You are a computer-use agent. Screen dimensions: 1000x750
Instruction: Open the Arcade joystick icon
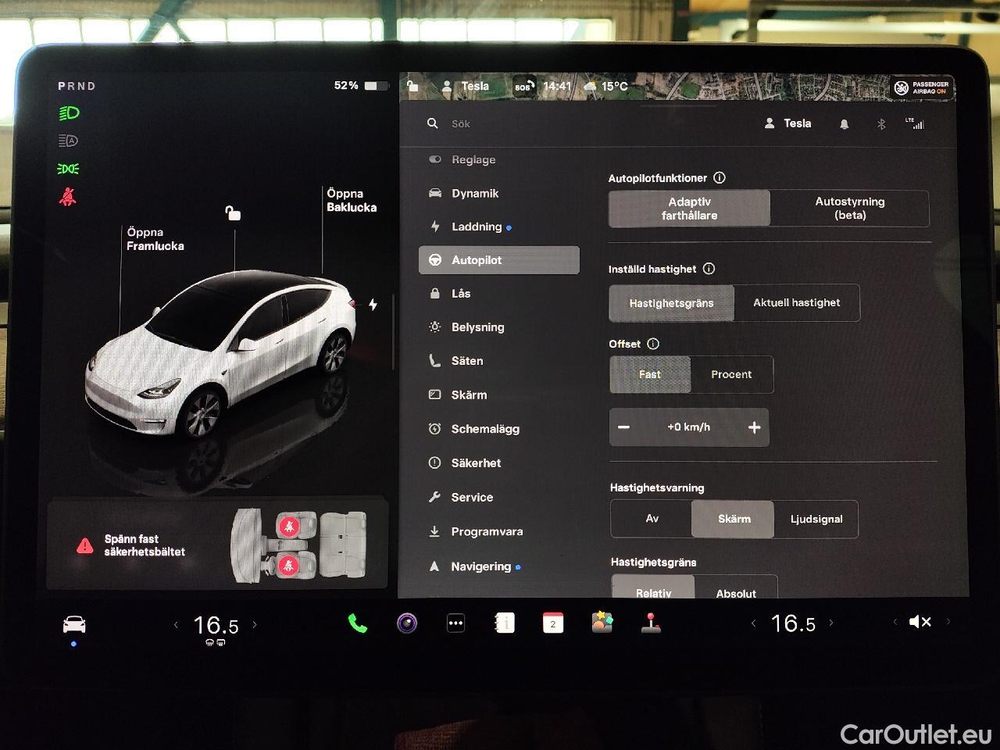[x=651, y=623]
